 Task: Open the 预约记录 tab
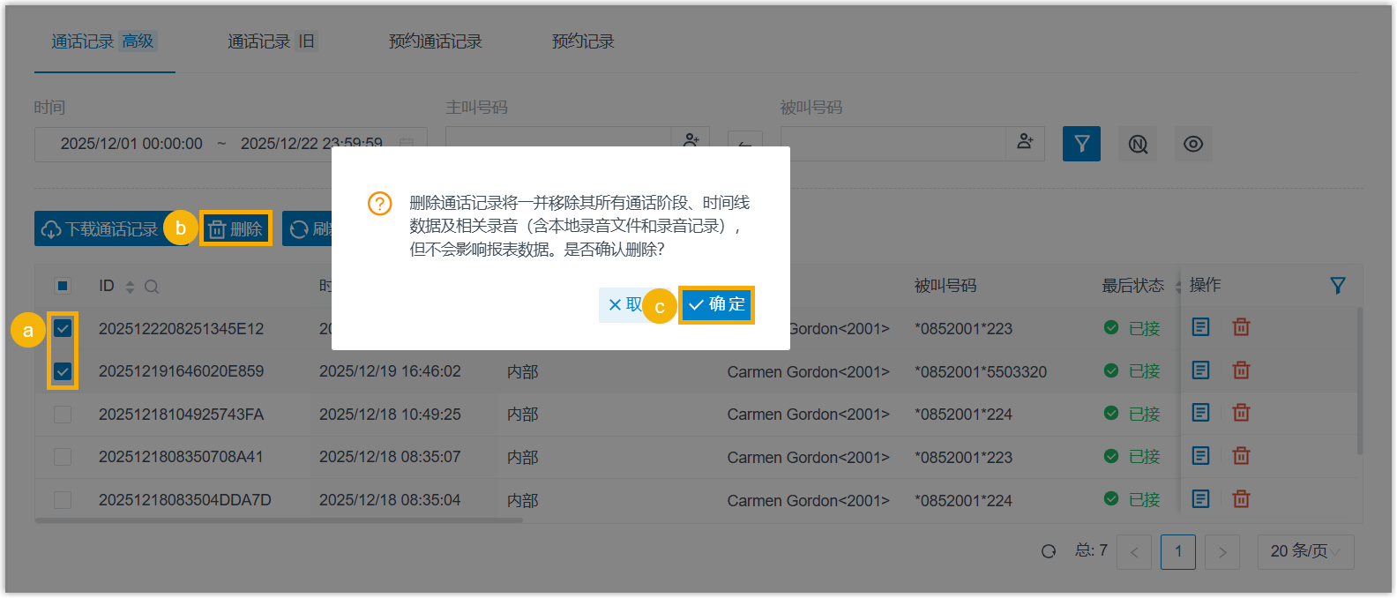click(x=582, y=41)
